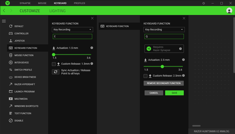The width and height of the screenshot is (235, 134).
Task: Click the horizontal scrollbar above device name
Action: coord(196,126)
